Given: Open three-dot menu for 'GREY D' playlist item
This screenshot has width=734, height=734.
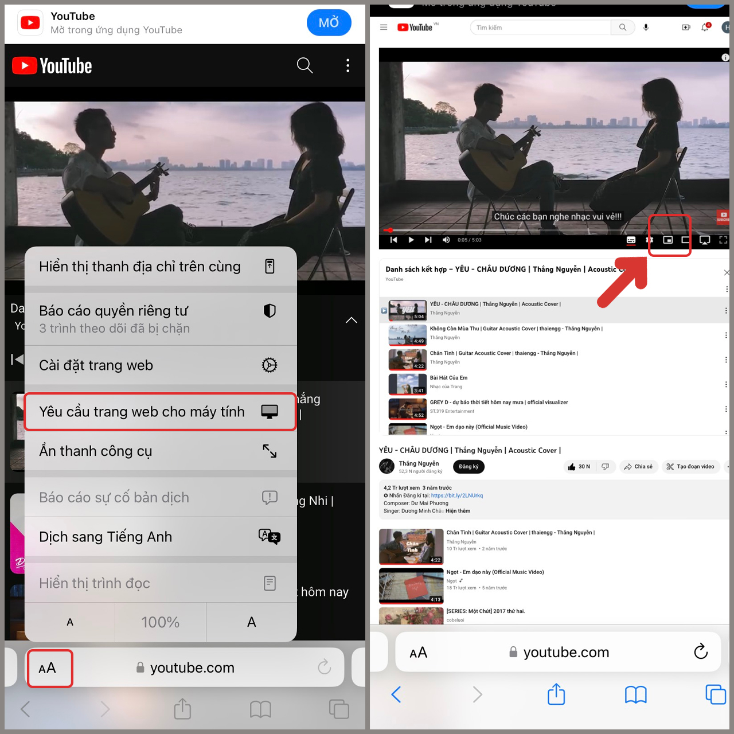Looking at the screenshot, I should tap(726, 409).
